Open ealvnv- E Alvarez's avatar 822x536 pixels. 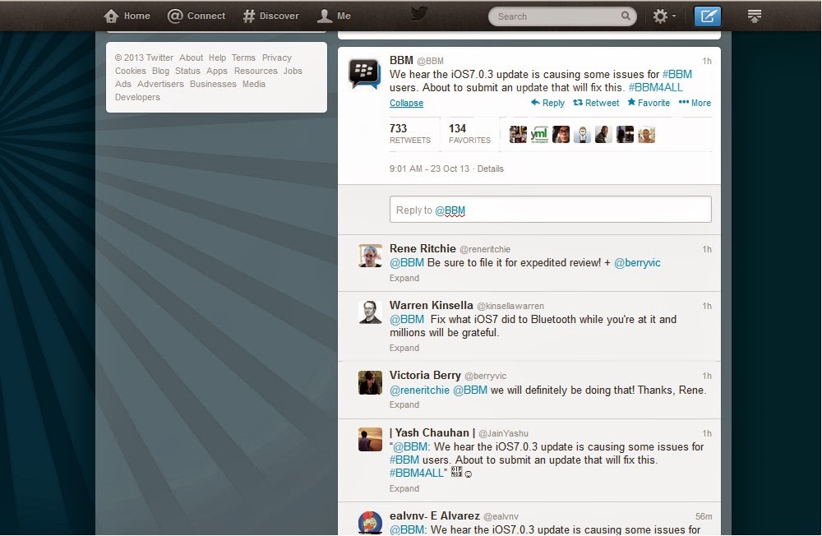(x=370, y=522)
